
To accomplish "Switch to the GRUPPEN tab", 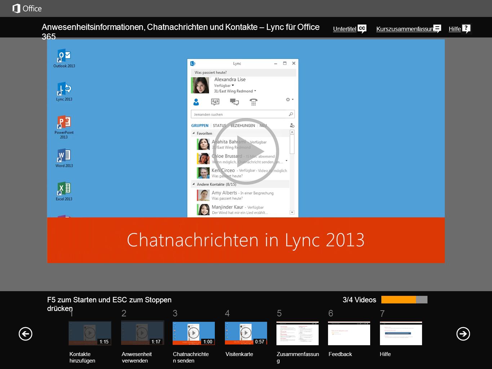I will 200,125.
